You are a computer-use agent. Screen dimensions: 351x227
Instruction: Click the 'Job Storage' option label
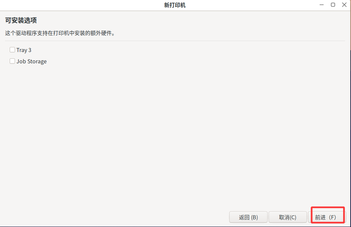tap(32, 61)
